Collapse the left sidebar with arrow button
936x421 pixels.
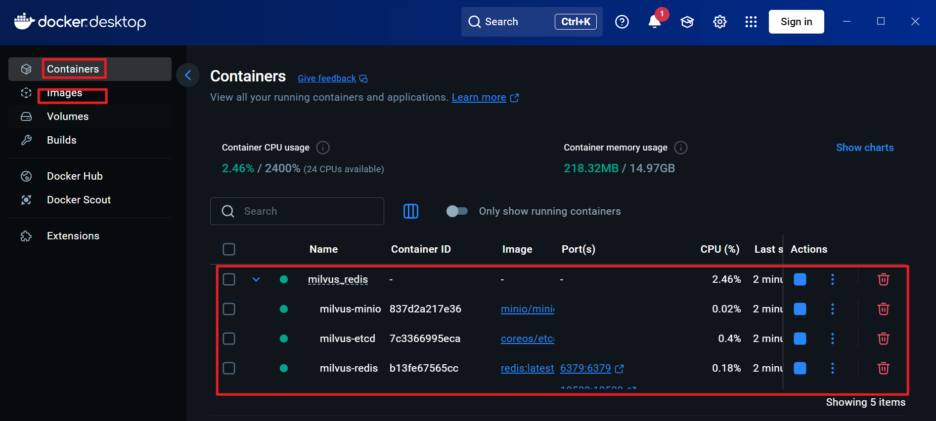[188, 75]
